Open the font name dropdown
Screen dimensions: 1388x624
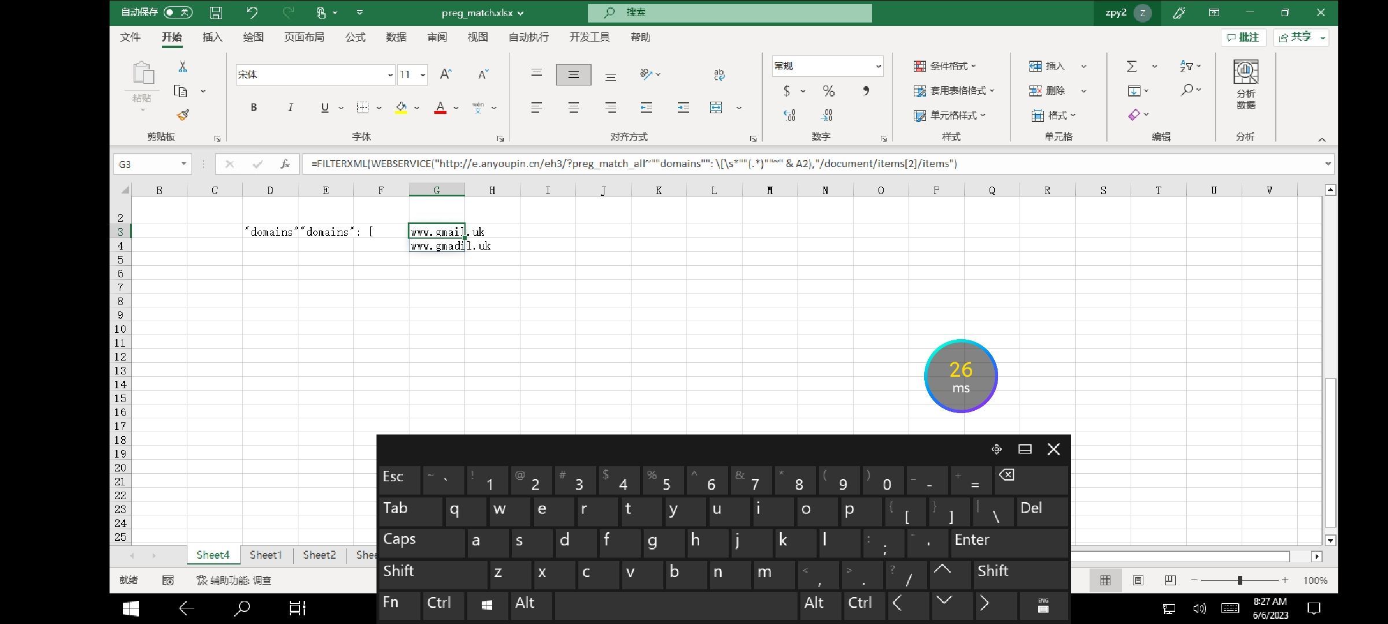[x=390, y=75]
